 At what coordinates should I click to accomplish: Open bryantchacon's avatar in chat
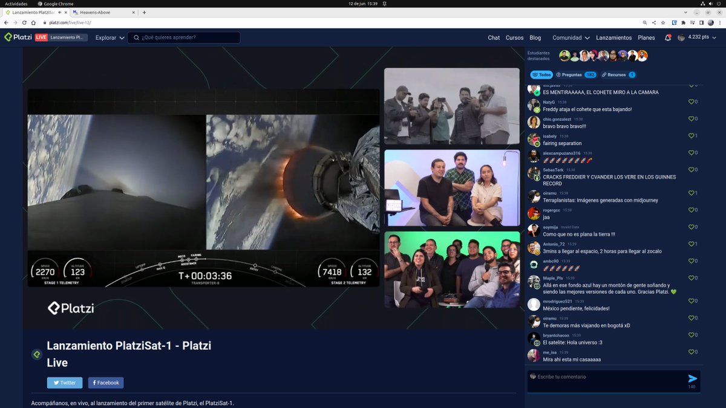click(534, 338)
